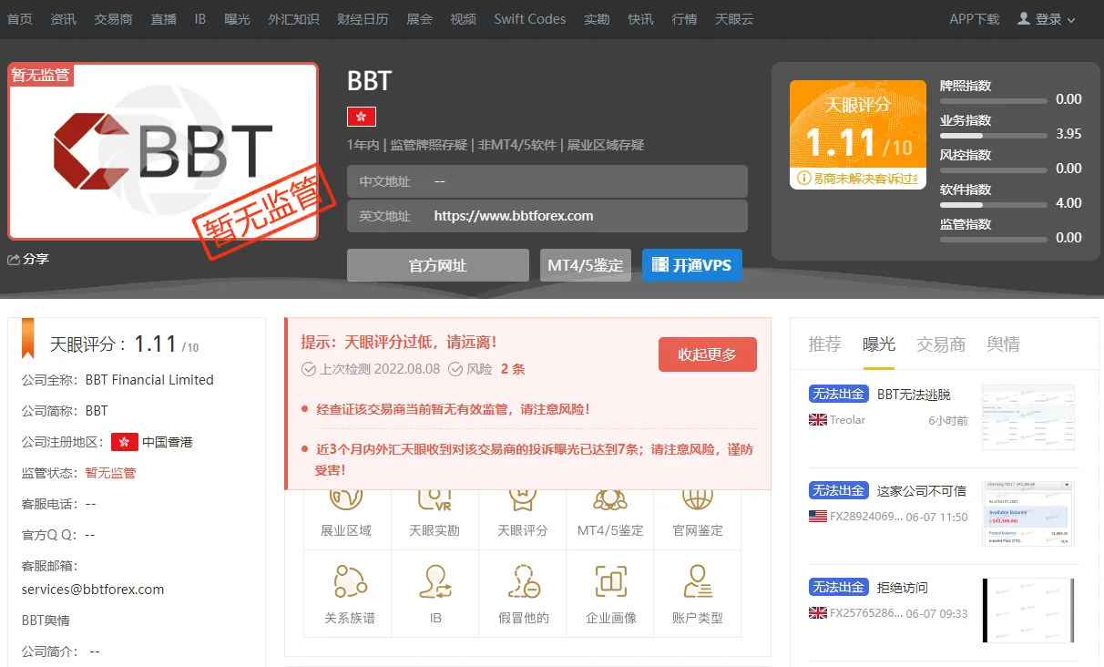The image size is (1104, 667).
Task: Open the BBT无法逃脱 exposure post
Action: (914, 395)
